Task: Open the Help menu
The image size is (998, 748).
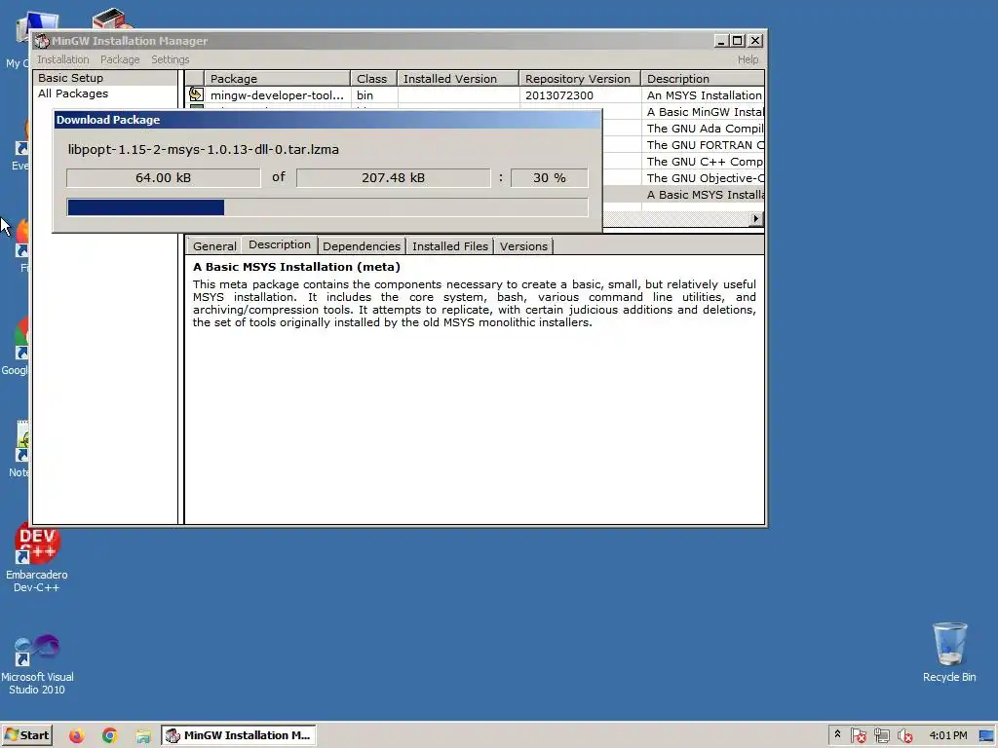Action: point(748,59)
